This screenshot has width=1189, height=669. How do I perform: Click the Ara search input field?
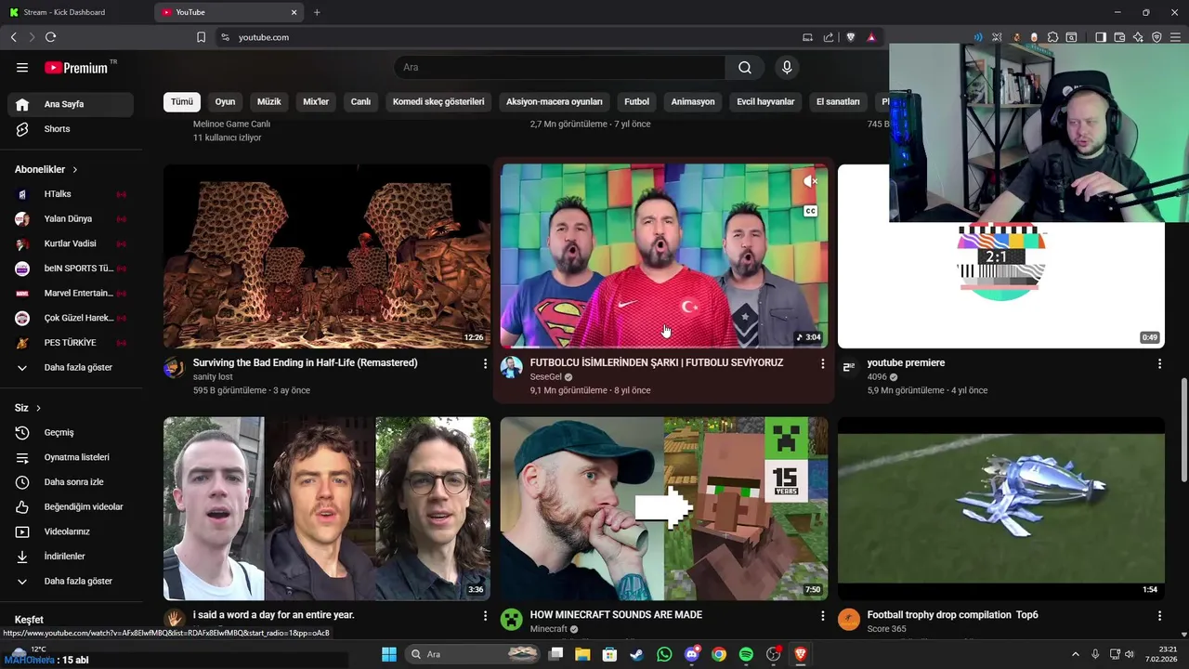tap(560, 68)
